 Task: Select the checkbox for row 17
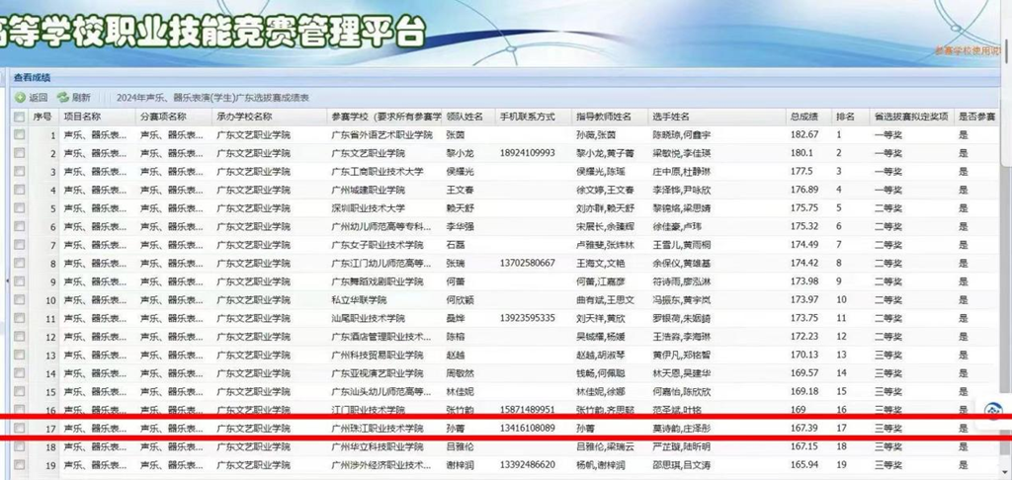click(x=19, y=429)
